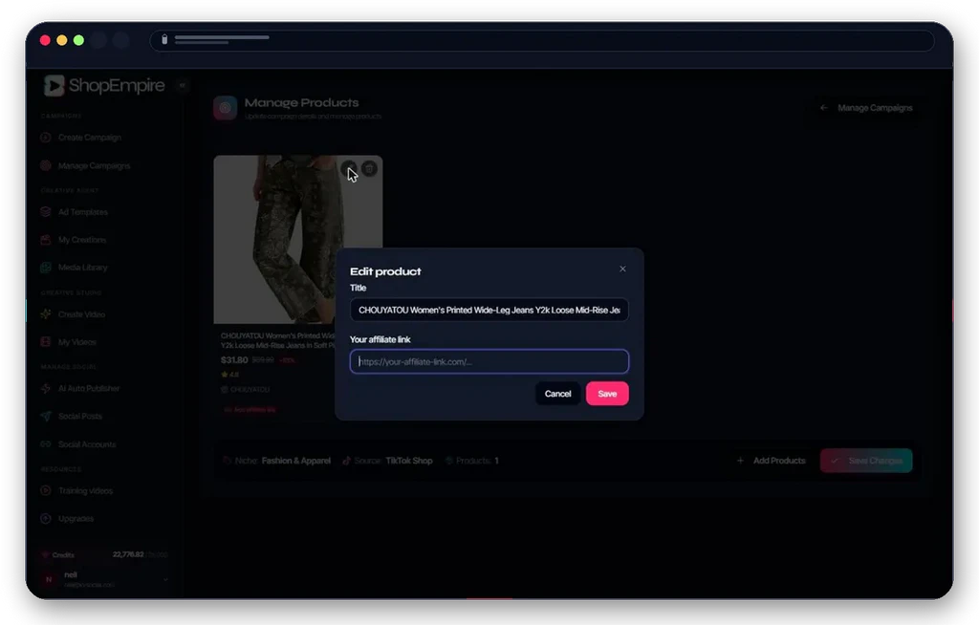
Task: Go to Manage Campaigns in sidebar
Action: click(95, 165)
